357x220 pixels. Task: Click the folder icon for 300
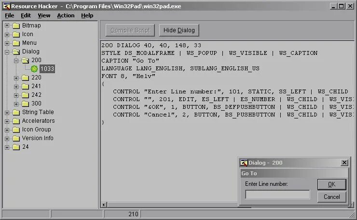click(x=25, y=104)
